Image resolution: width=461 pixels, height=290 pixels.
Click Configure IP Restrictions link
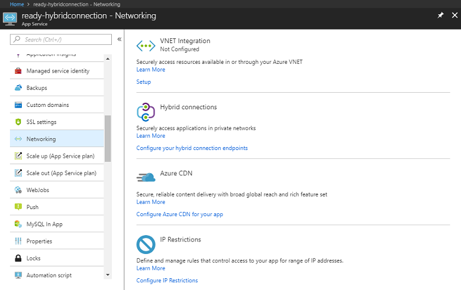tap(167, 281)
